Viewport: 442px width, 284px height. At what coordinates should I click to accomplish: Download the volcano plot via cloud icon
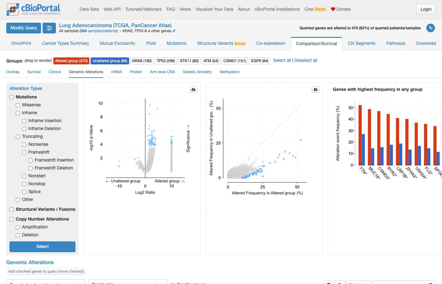194,90
